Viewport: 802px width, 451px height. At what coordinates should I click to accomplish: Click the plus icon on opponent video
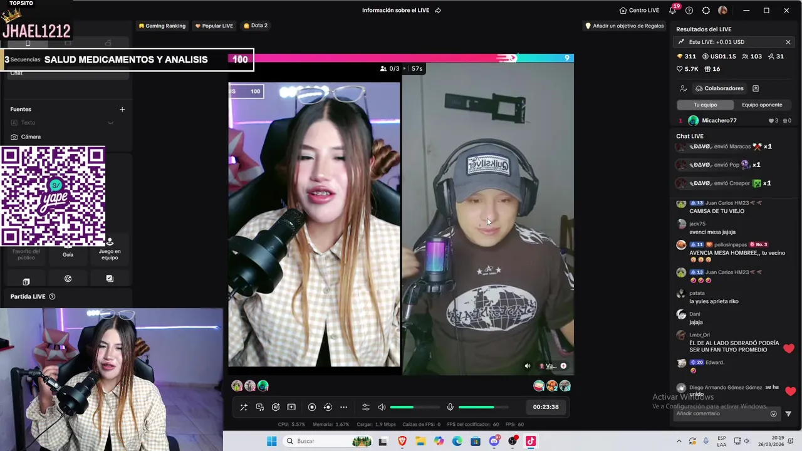[x=563, y=366]
